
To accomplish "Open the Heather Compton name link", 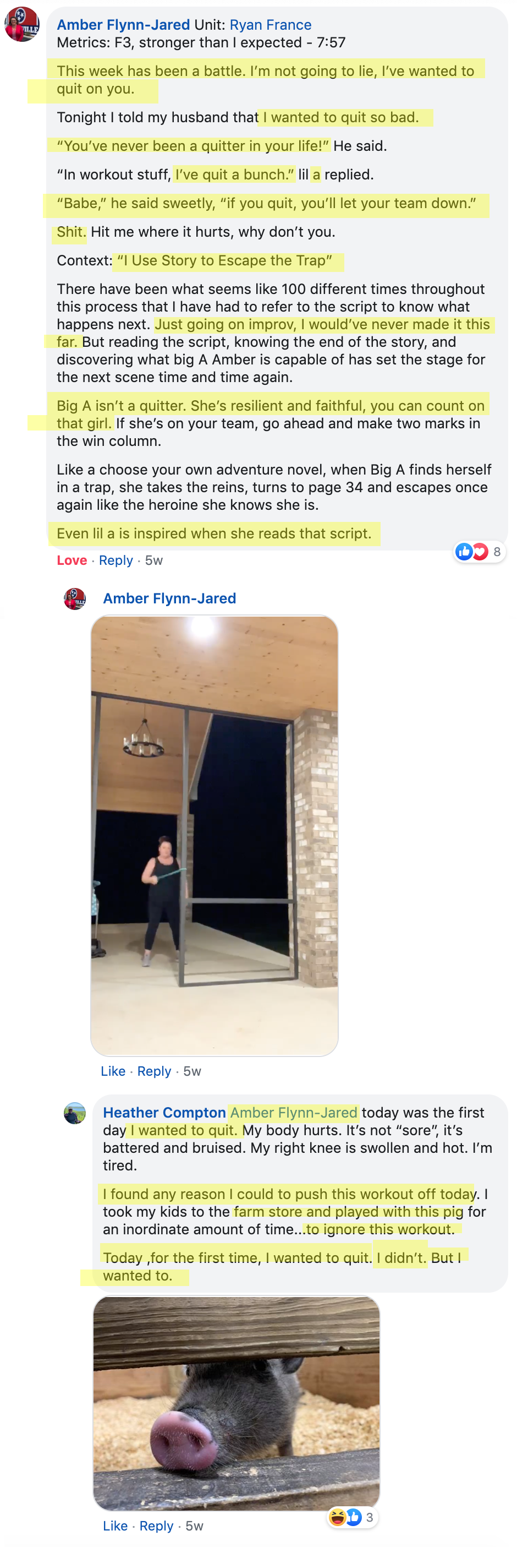I will click(164, 1112).
